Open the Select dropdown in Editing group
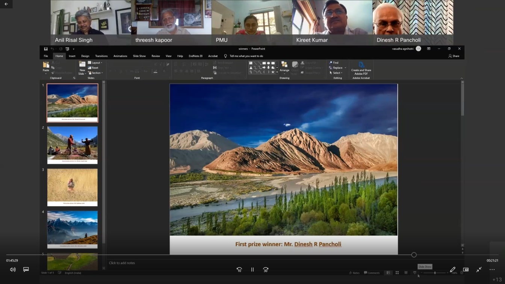505x284 pixels. click(x=336, y=73)
